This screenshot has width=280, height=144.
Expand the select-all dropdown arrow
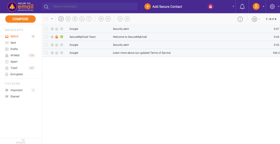click(52, 19)
